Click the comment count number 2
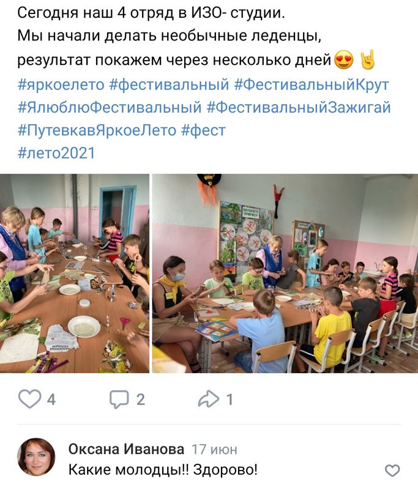 (141, 400)
